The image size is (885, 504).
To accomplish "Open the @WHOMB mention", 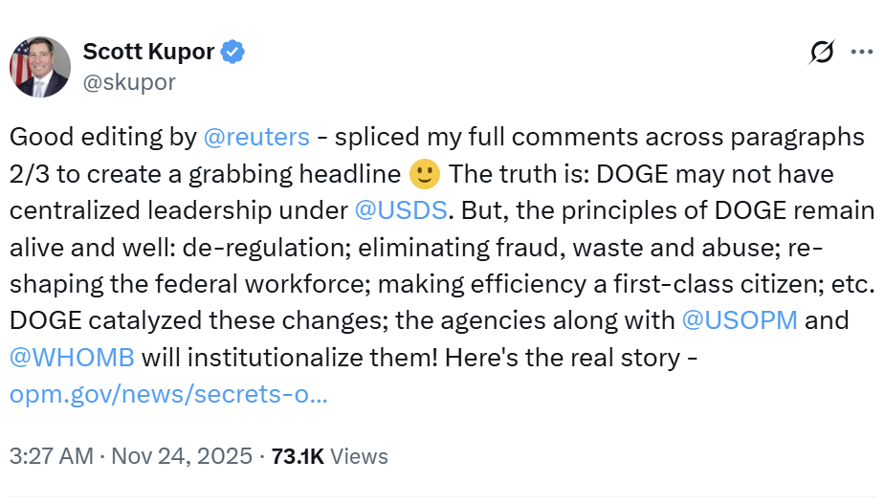I will click(x=73, y=357).
